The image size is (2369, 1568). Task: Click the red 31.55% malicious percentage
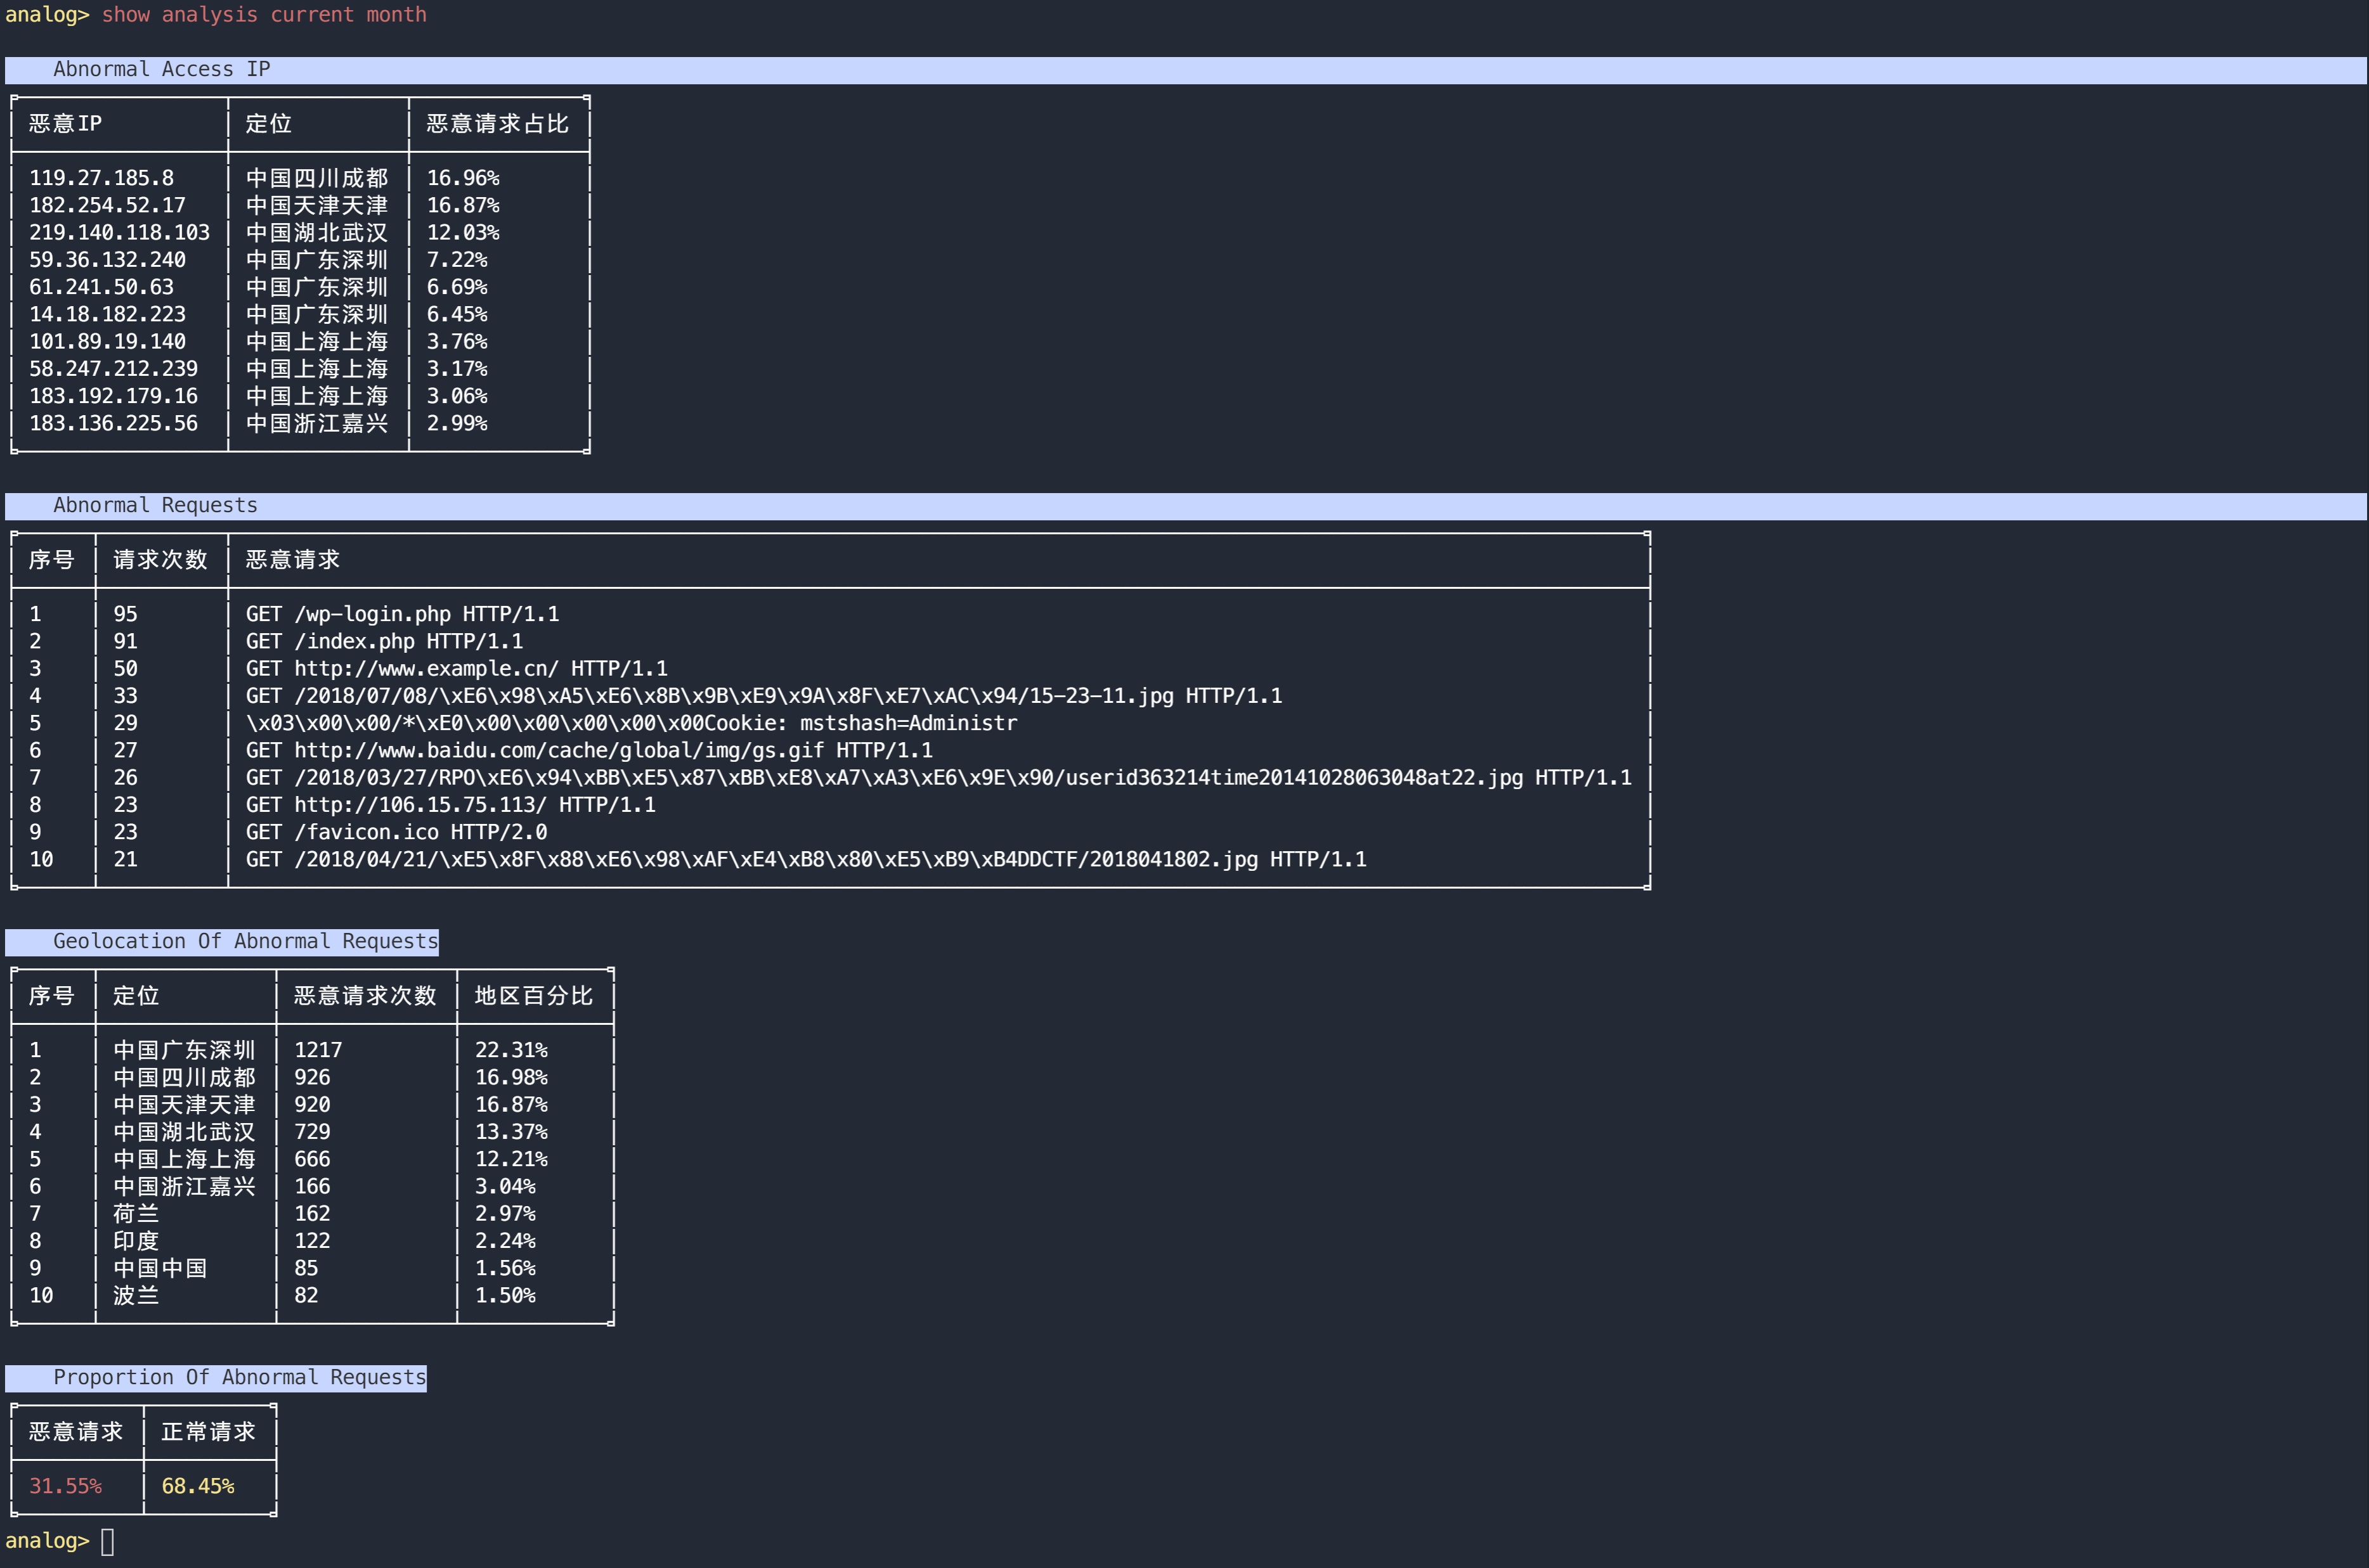click(x=65, y=1486)
